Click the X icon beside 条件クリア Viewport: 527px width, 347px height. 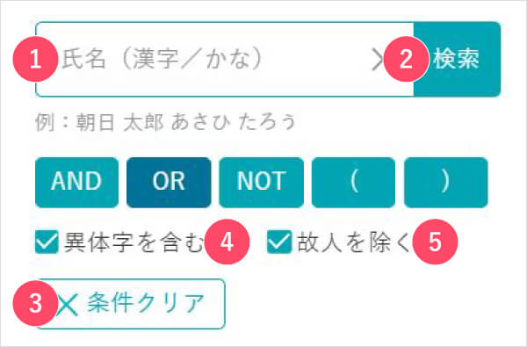(68, 304)
